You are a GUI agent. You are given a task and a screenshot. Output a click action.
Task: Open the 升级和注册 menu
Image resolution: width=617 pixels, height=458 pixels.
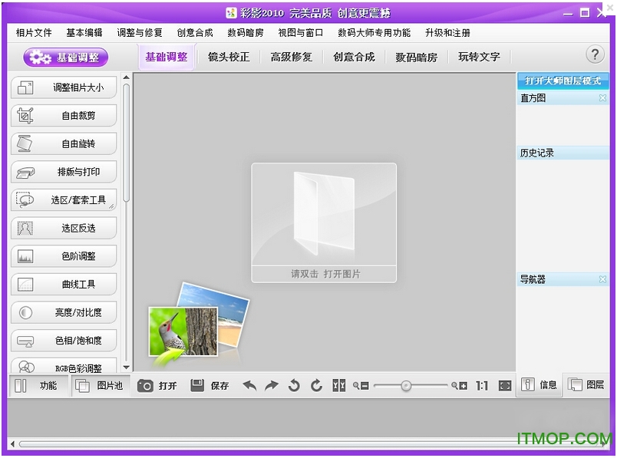(x=448, y=33)
